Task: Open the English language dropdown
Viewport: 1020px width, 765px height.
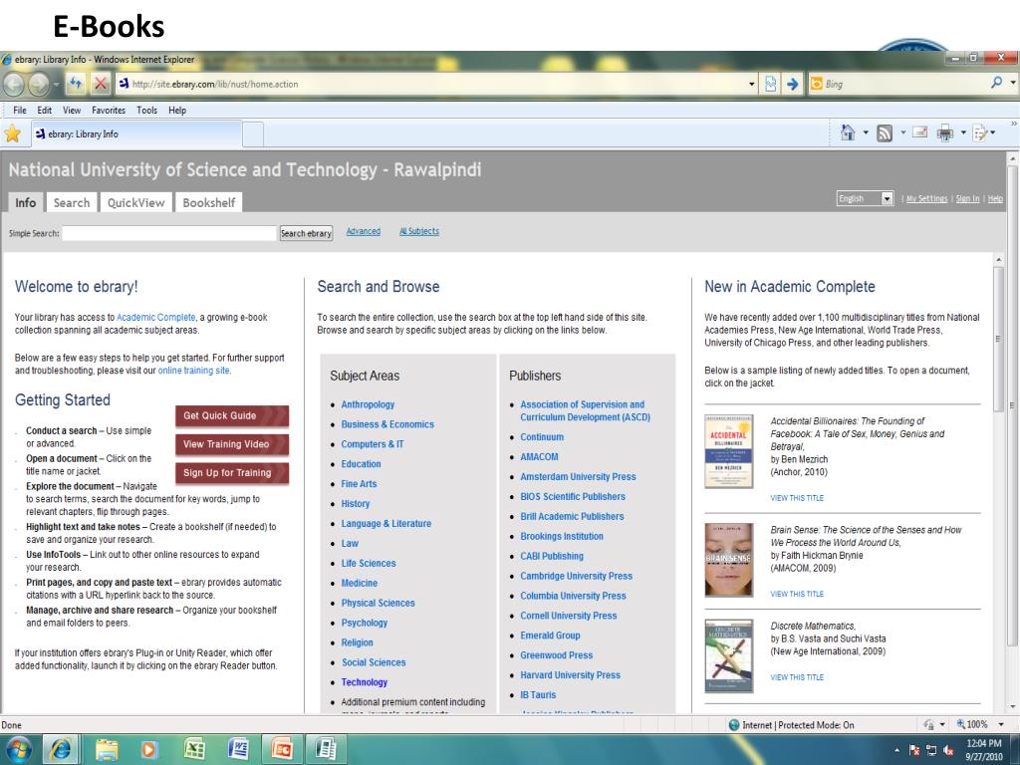Action: 866,198
